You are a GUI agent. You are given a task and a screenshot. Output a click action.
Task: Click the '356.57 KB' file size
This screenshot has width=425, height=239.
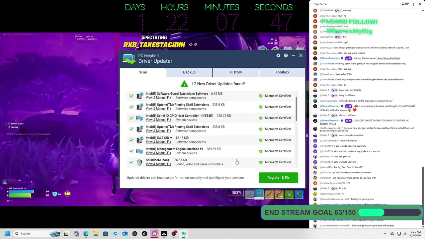click(180, 160)
